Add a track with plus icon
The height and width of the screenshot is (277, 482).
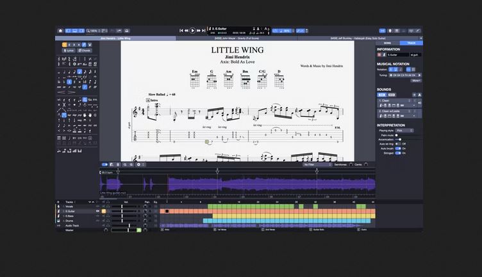58,202
